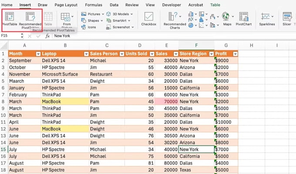
Task: Click the Insert Function fx icon
Action: pos(47,36)
